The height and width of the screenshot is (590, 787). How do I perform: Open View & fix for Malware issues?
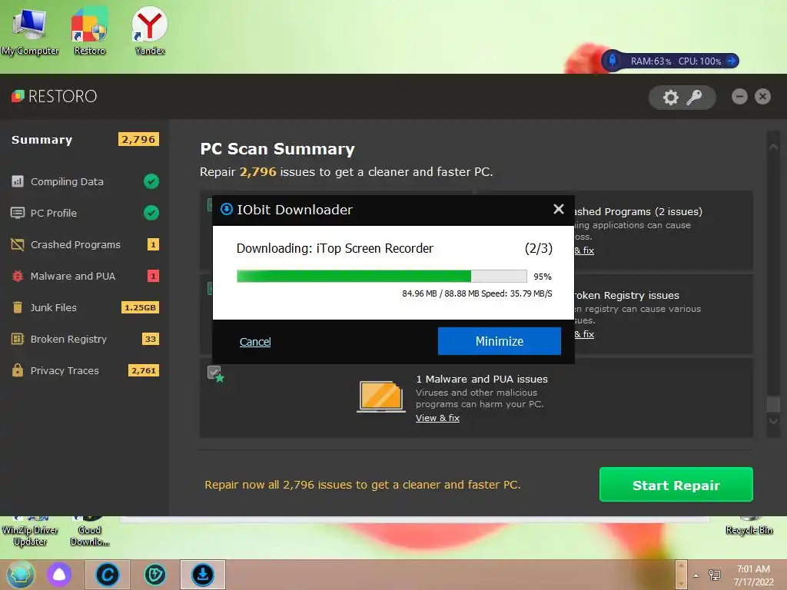tap(437, 418)
